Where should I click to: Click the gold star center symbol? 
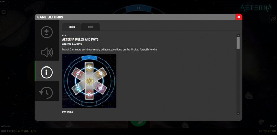coord(89,81)
